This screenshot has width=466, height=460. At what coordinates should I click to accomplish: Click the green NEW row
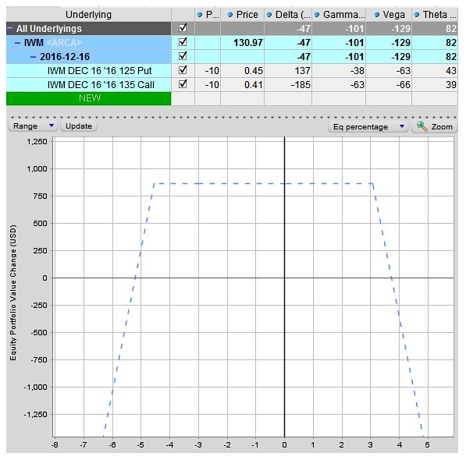(88, 98)
